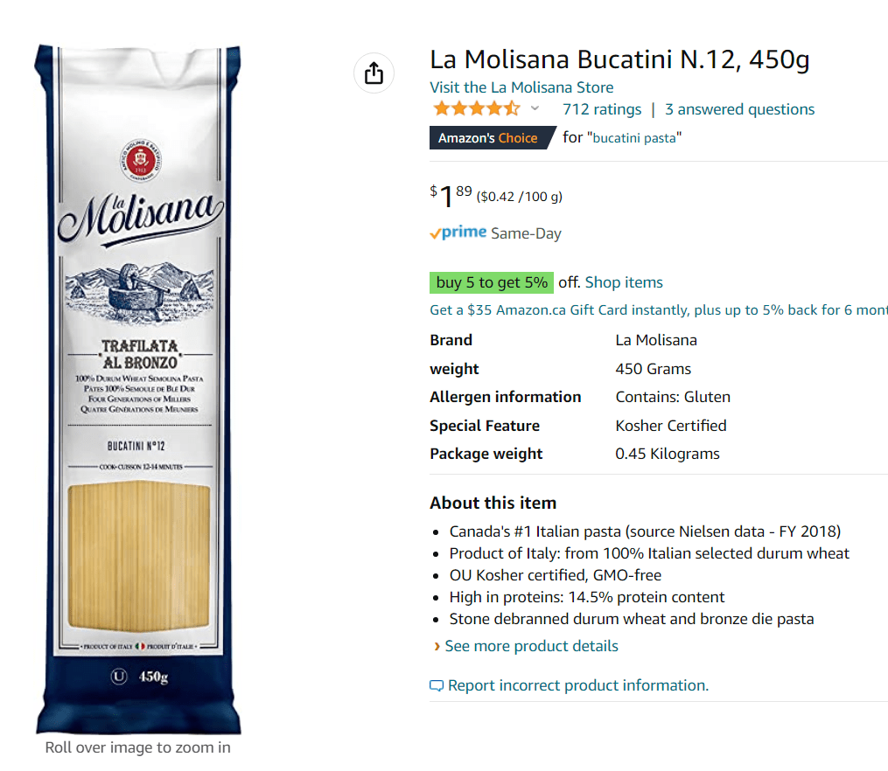The image size is (888, 771).
Task: Open the star rating dropdown chevron
Action: coord(535,108)
